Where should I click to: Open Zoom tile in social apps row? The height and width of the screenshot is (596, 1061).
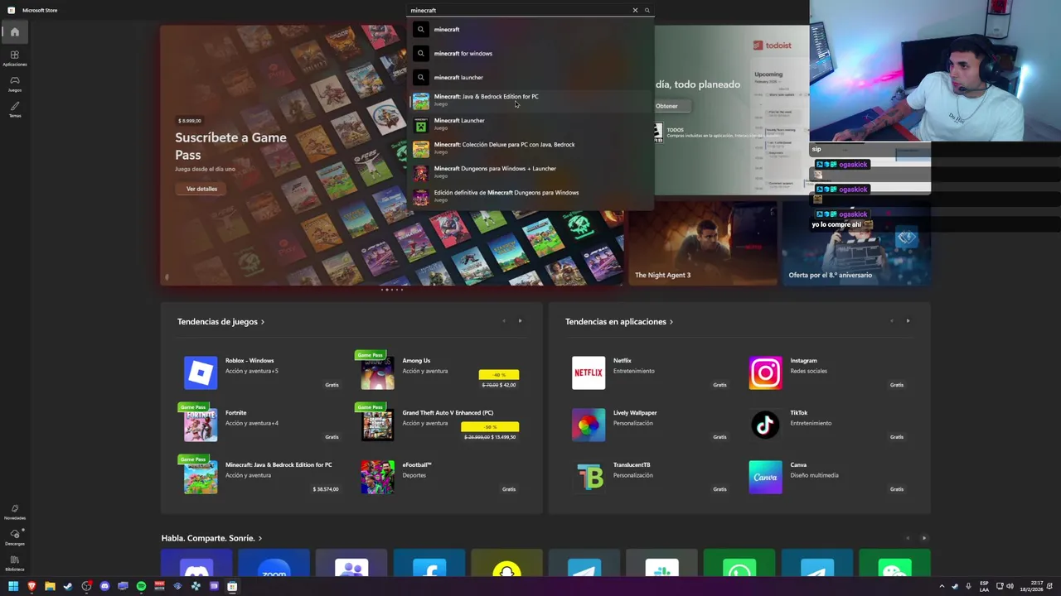point(274,563)
